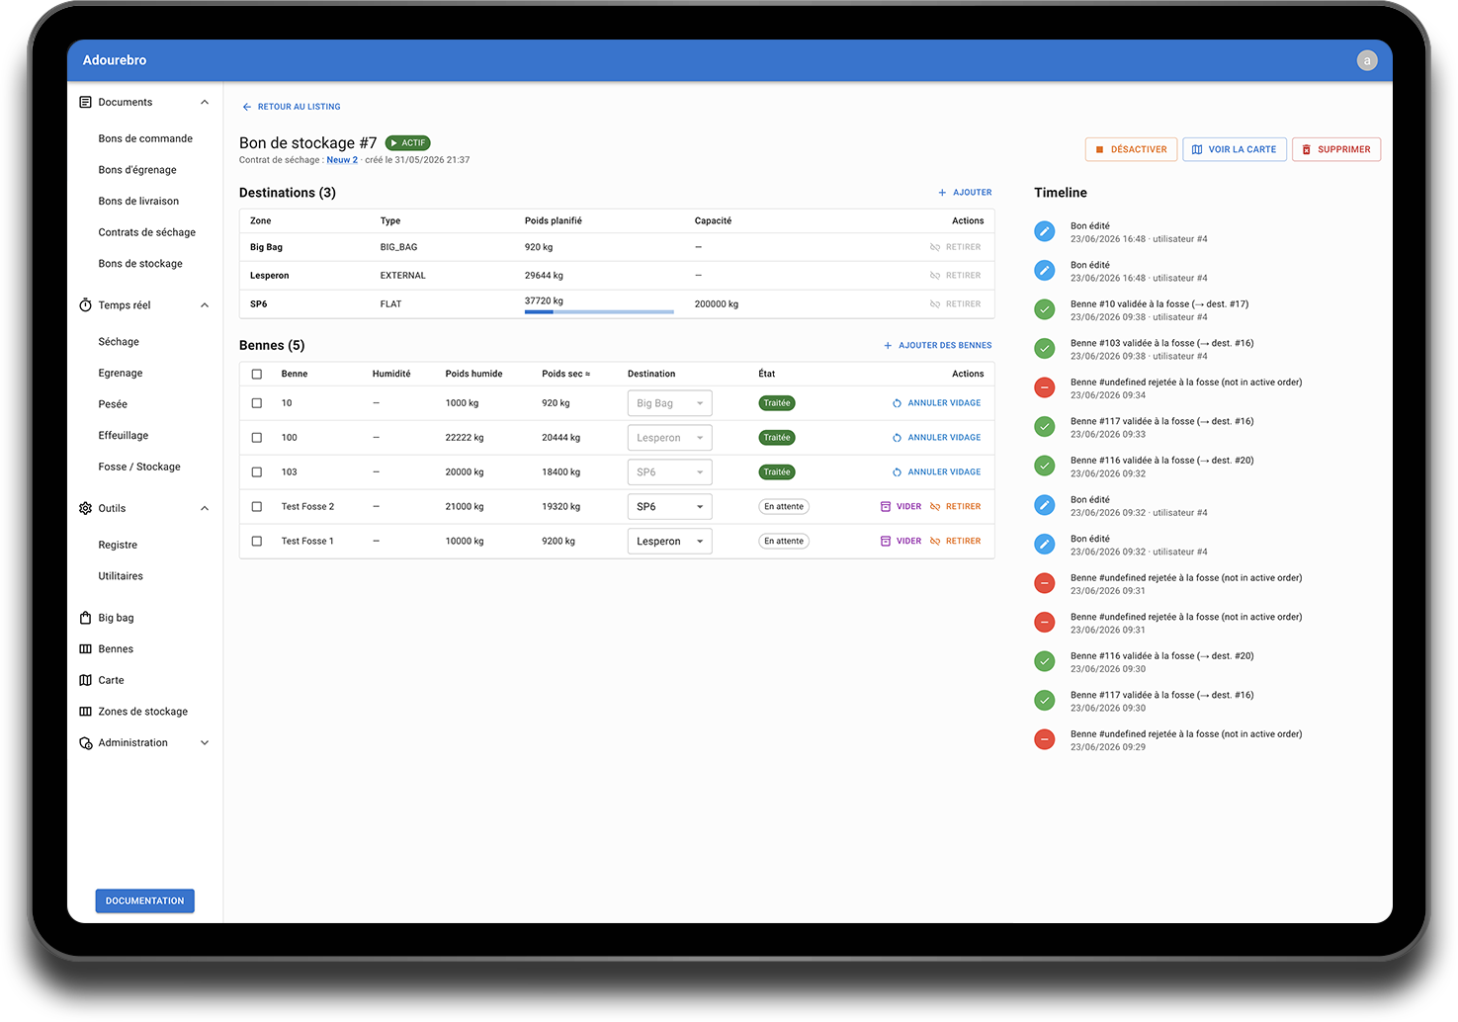This screenshot has height=1022, width=1458.
Task: Click the Temps réel stopwatch icon
Action: pyautogui.click(x=85, y=305)
